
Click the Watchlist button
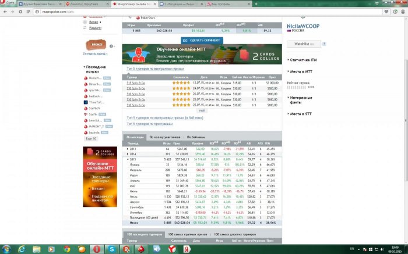click(x=304, y=44)
